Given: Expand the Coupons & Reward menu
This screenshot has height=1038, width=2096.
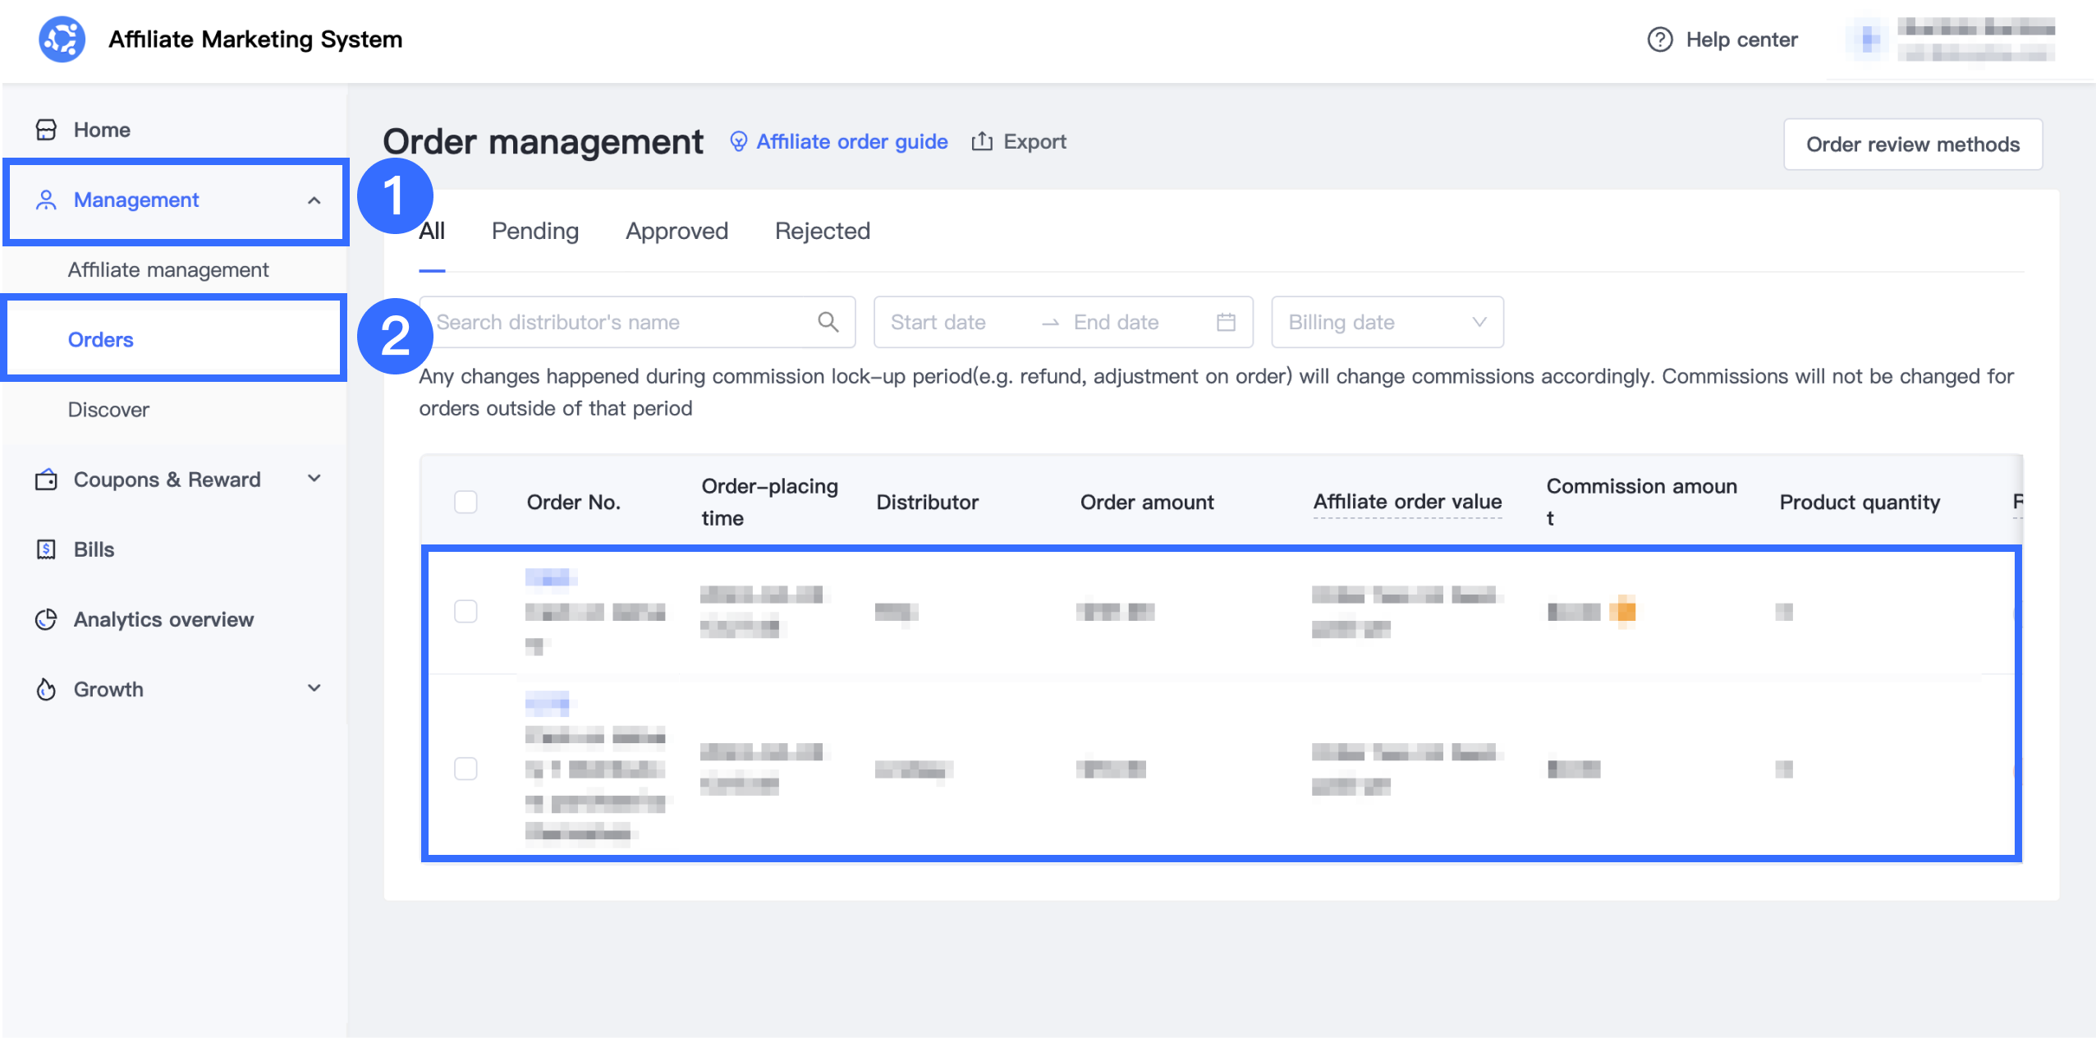Looking at the screenshot, I should pyautogui.click(x=314, y=479).
